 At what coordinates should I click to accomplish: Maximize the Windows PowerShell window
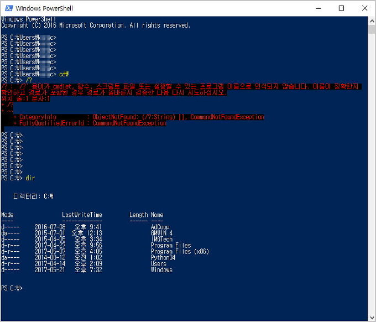click(341, 8)
